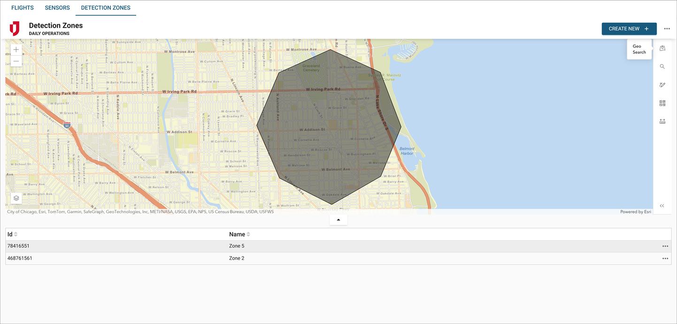
Task: Click the Justice shield logo
Action: coord(15,29)
